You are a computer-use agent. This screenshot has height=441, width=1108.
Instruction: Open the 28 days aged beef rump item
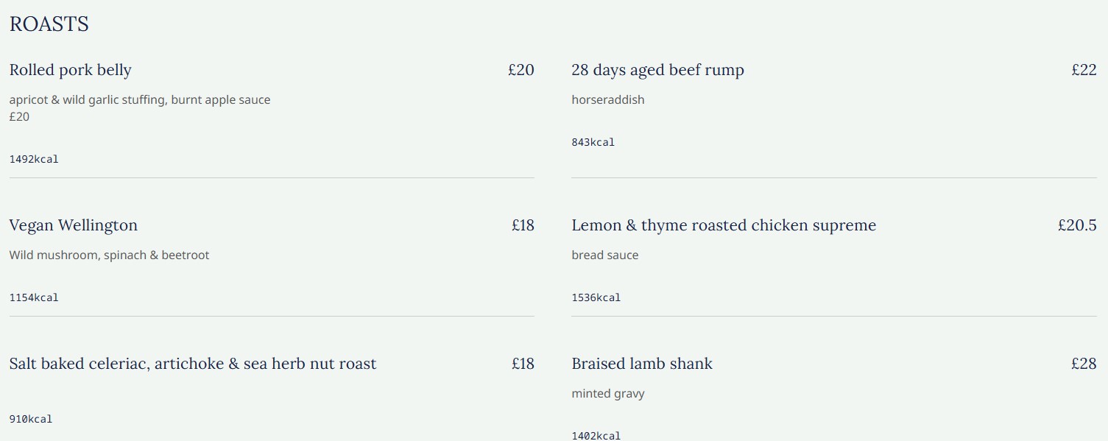[x=657, y=70]
